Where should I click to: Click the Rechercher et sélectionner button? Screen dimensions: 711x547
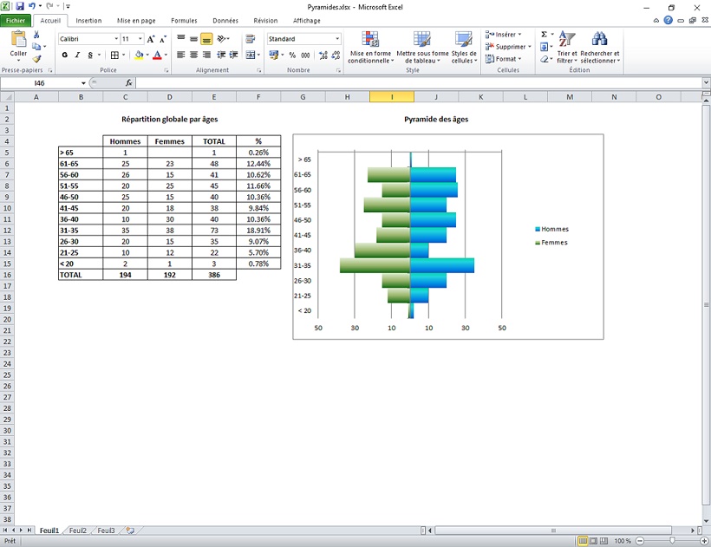(599, 49)
